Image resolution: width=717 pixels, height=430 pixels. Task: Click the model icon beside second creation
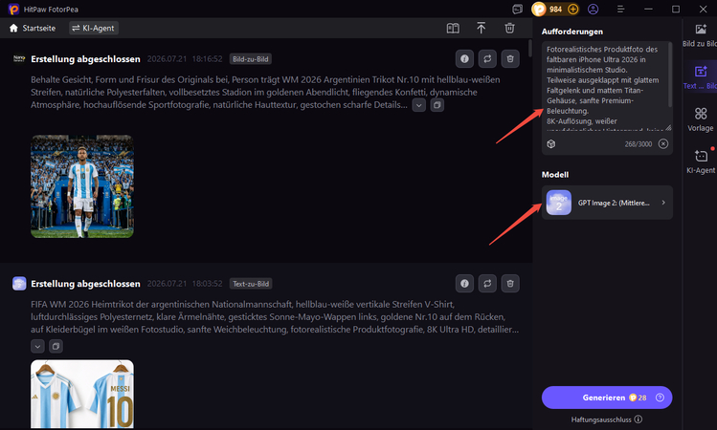click(x=19, y=284)
